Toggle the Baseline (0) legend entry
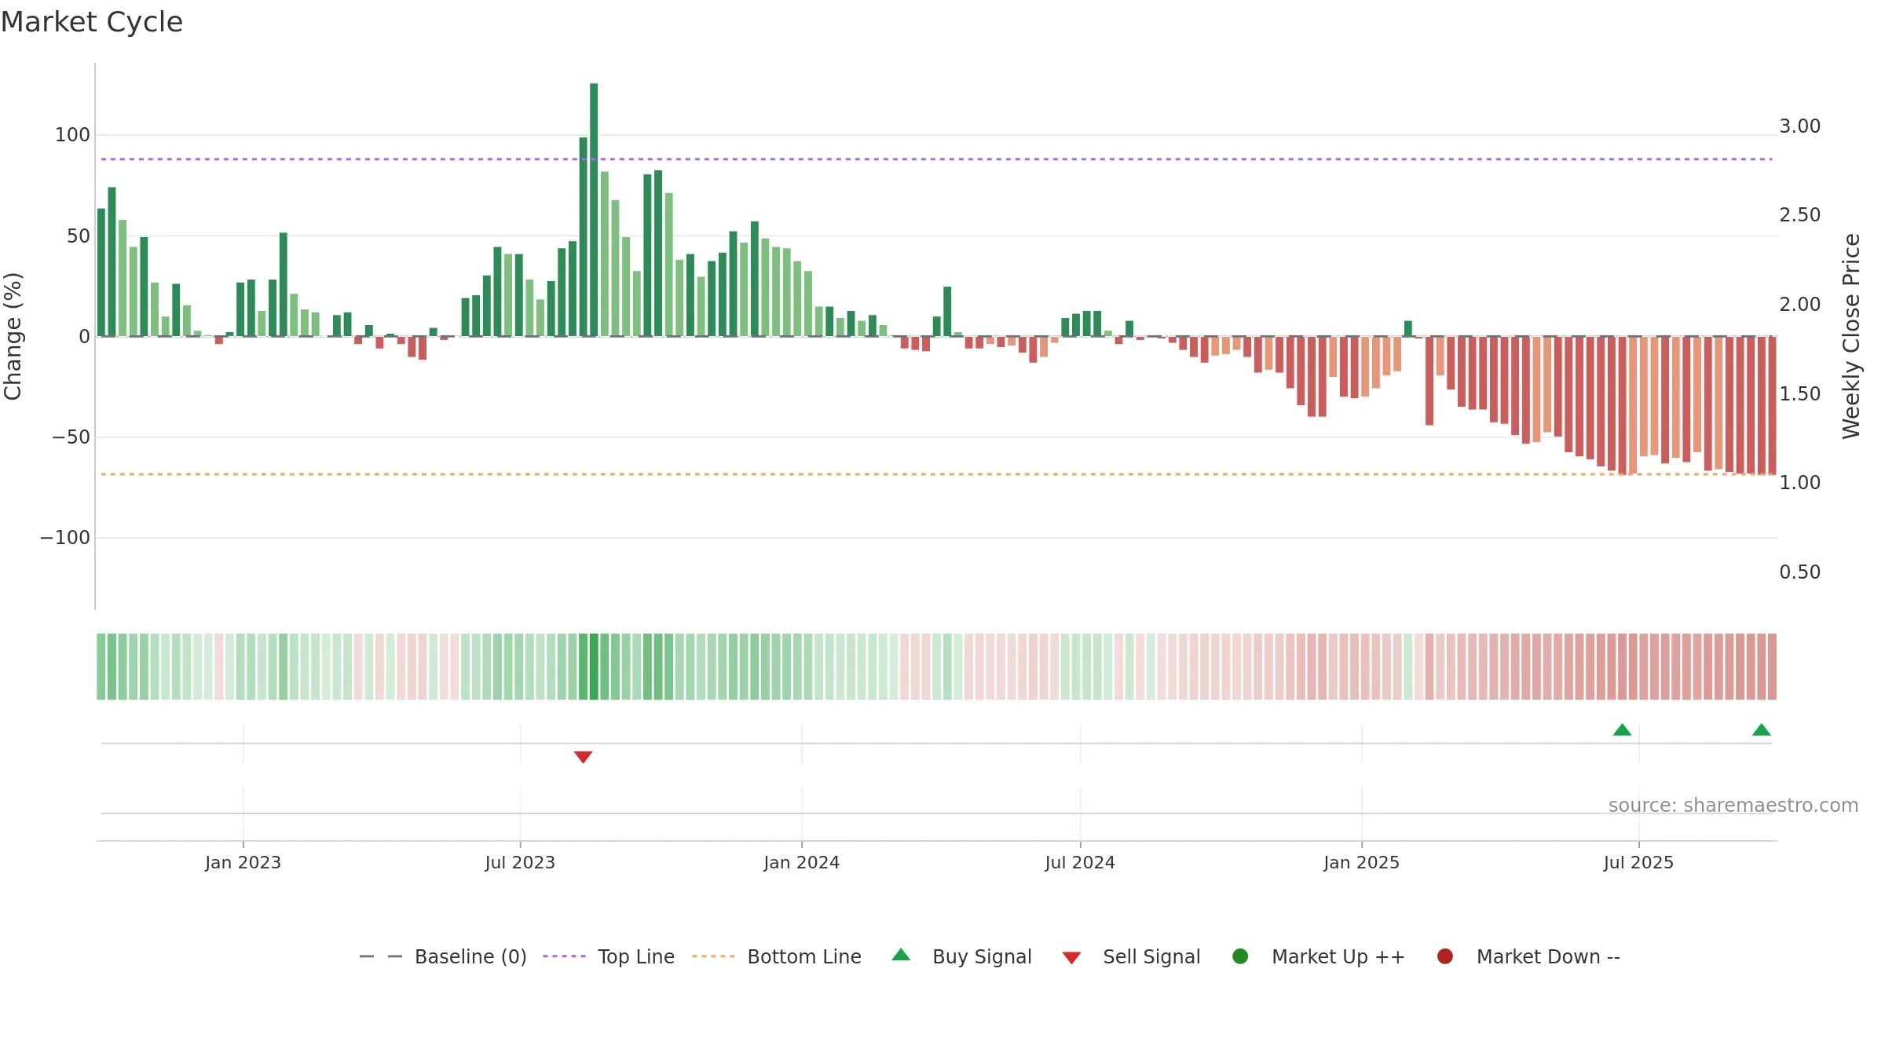 [443, 956]
